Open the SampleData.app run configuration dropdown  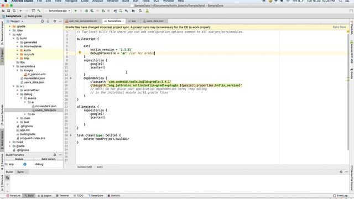tap(58, 11)
